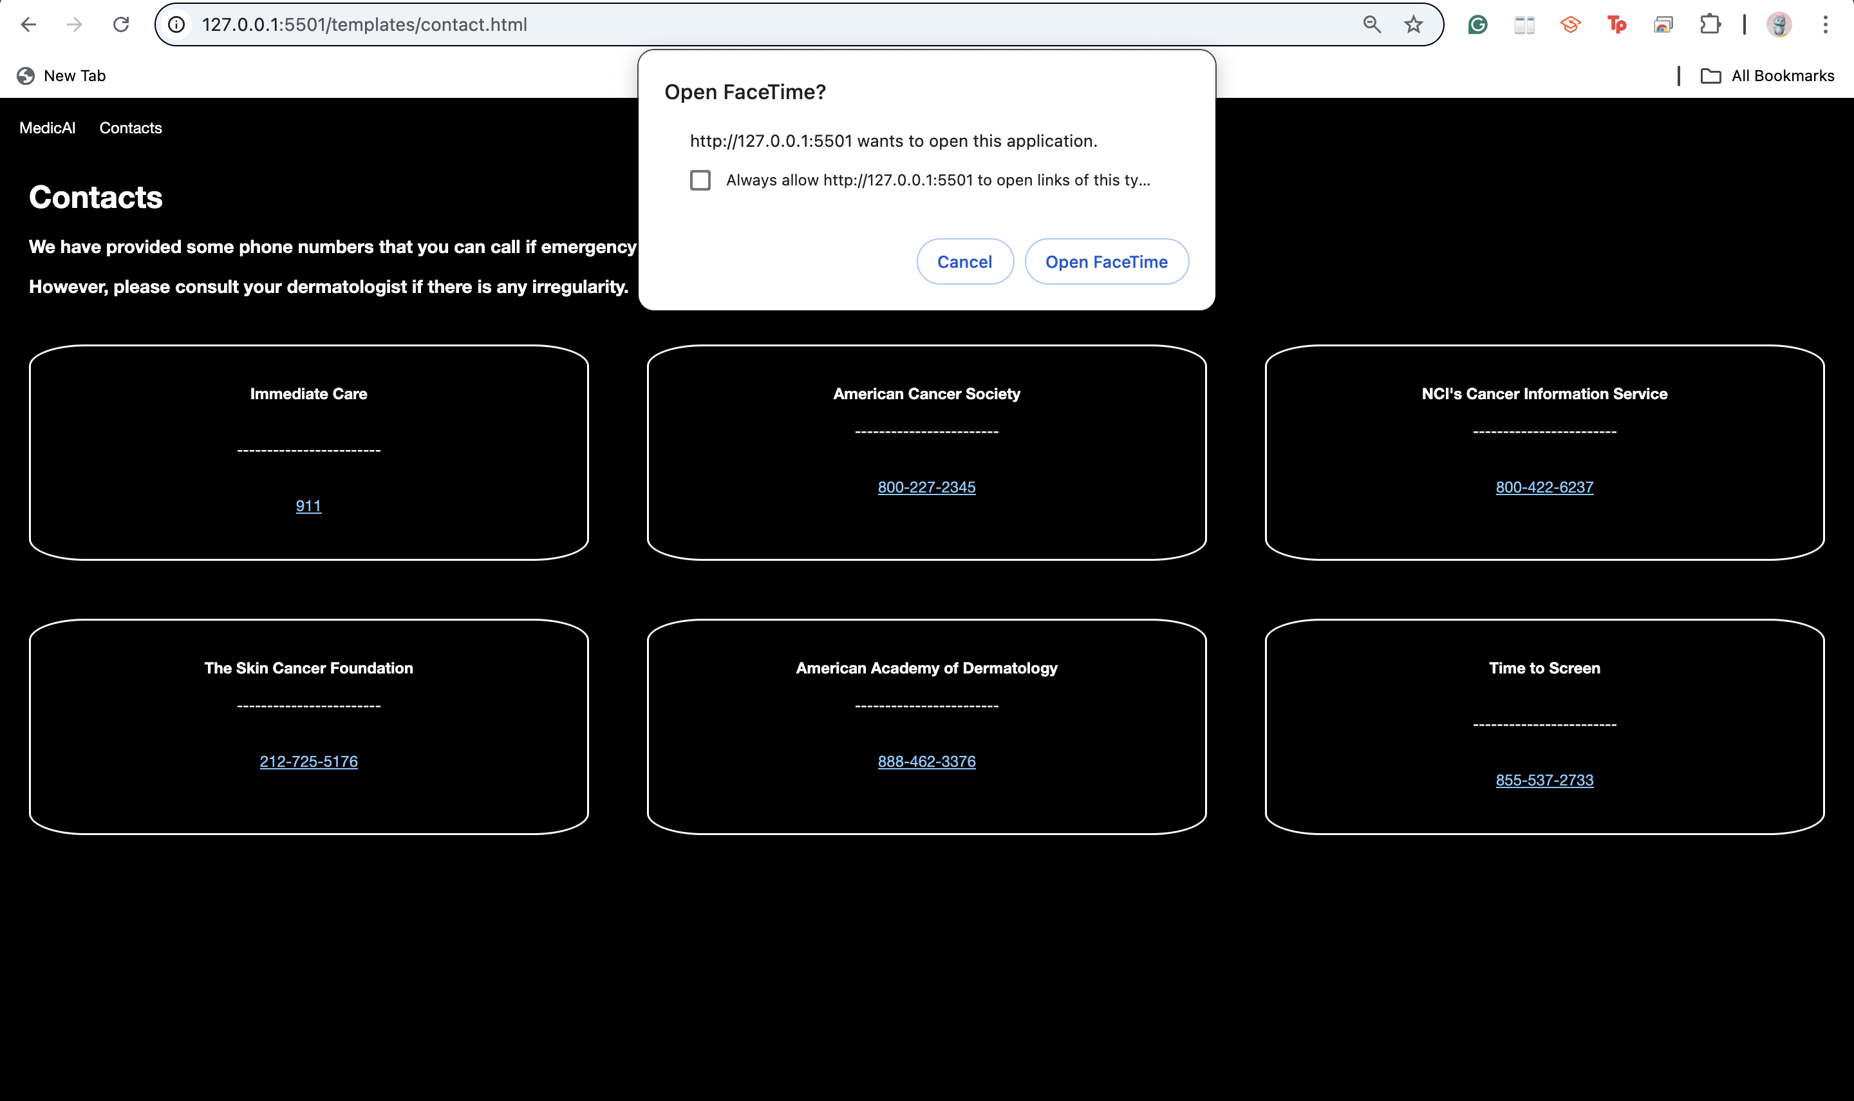The width and height of the screenshot is (1854, 1101).
Task: Call the 911 Immediate Care link
Action: click(308, 506)
